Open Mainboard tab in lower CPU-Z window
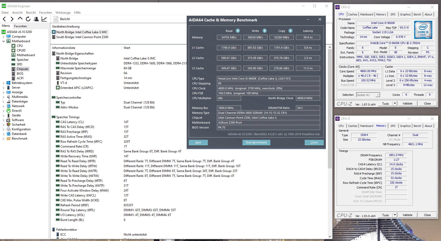The height and width of the screenshot is (241, 441). [367, 126]
